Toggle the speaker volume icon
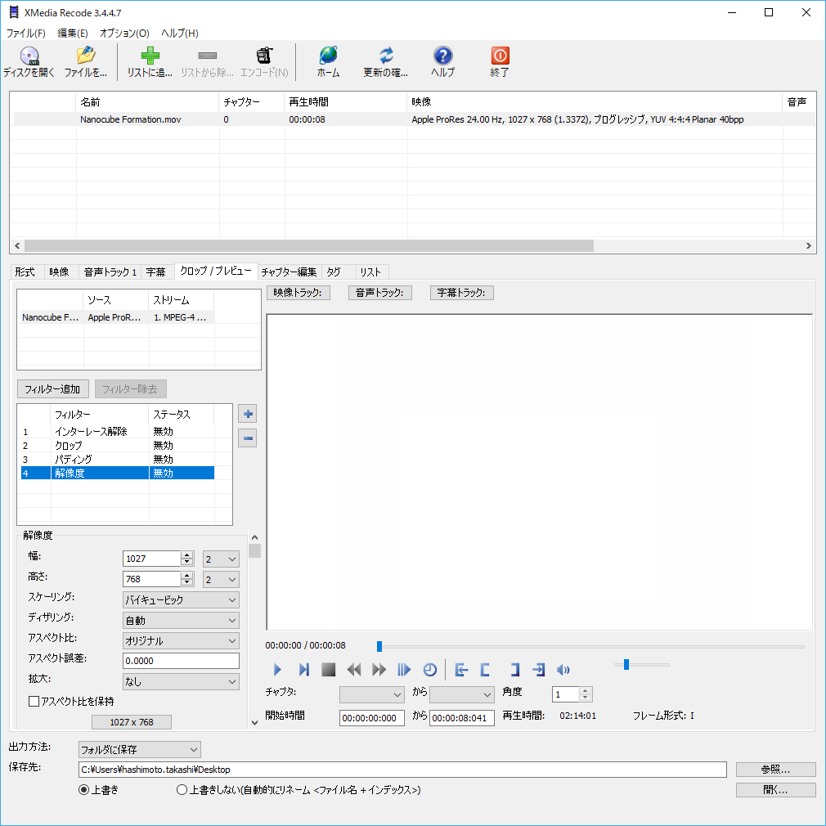The width and height of the screenshot is (826, 826). point(563,670)
